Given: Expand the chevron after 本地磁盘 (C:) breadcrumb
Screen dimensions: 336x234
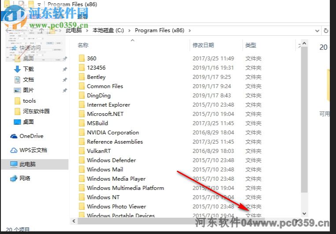Looking at the screenshot, I should (x=129, y=31).
